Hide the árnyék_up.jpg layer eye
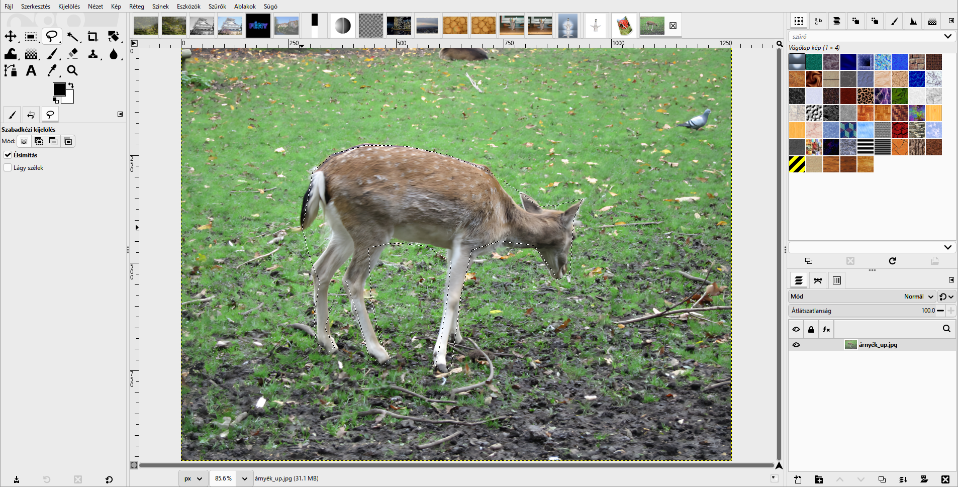The width and height of the screenshot is (958, 487). [x=796, y=345]
